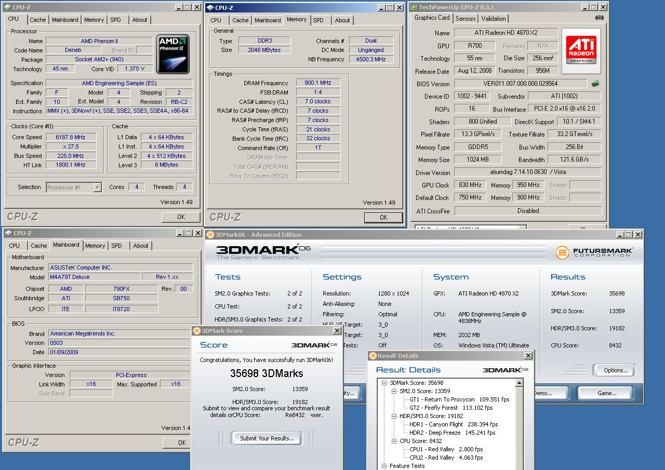
Task: Click the Driver Version field in GPU-Z
Action: tap(528, 172)
